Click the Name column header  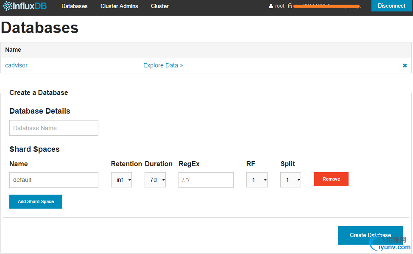pyautogui.click(x=13, y=50)
